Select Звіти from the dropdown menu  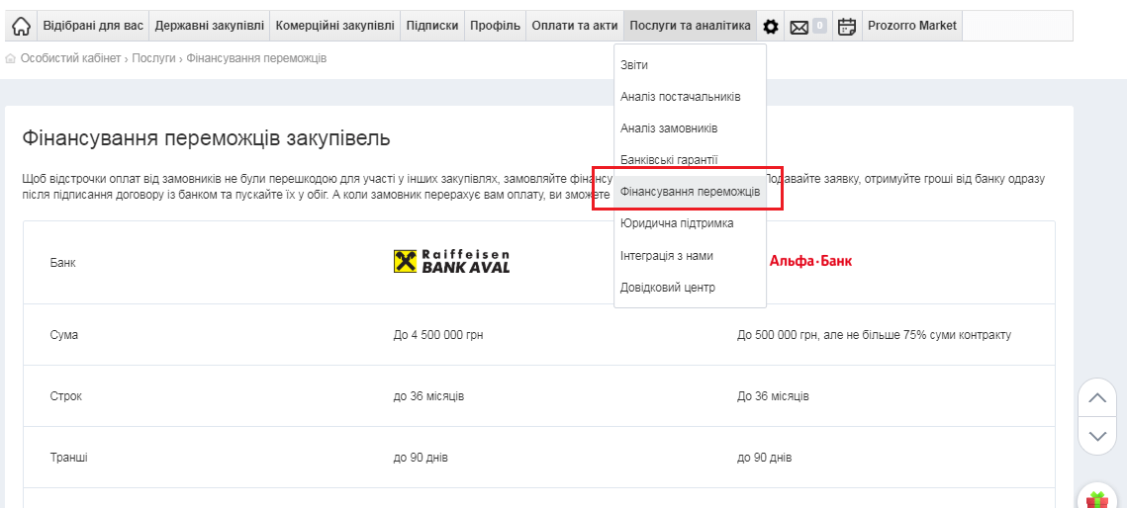coord(634,65)
